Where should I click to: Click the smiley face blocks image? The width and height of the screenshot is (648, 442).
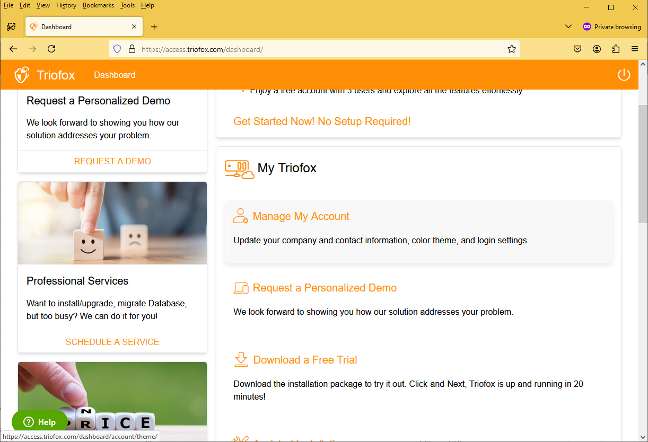pyautogui.click(x=112, y=223)
